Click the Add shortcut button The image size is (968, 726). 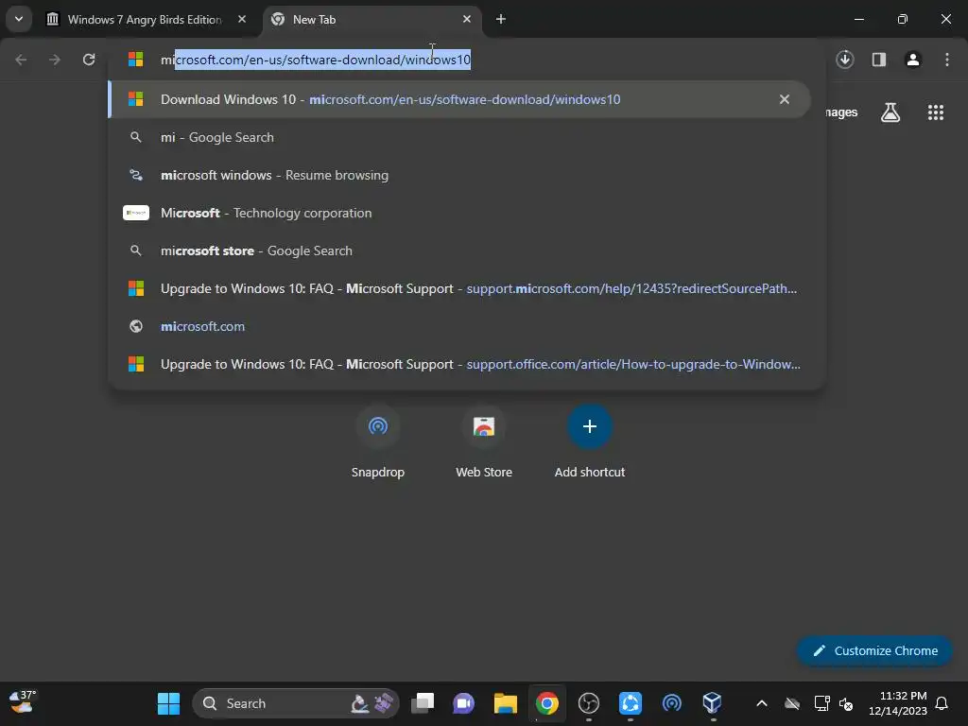click(x=590, y=441)
